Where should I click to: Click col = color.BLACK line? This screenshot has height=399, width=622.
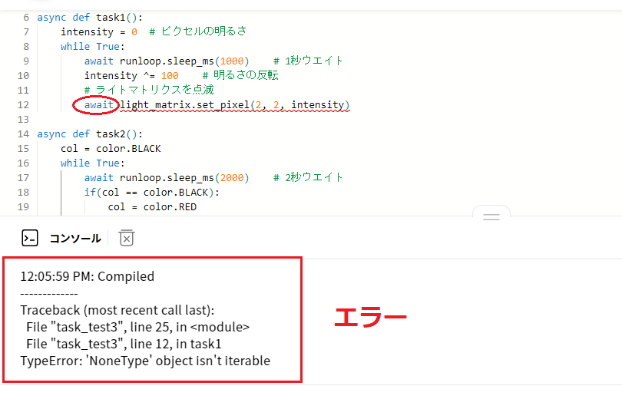pos(111,149)
